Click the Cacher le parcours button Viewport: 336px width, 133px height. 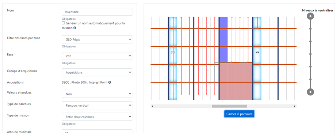tap(239, 114)
